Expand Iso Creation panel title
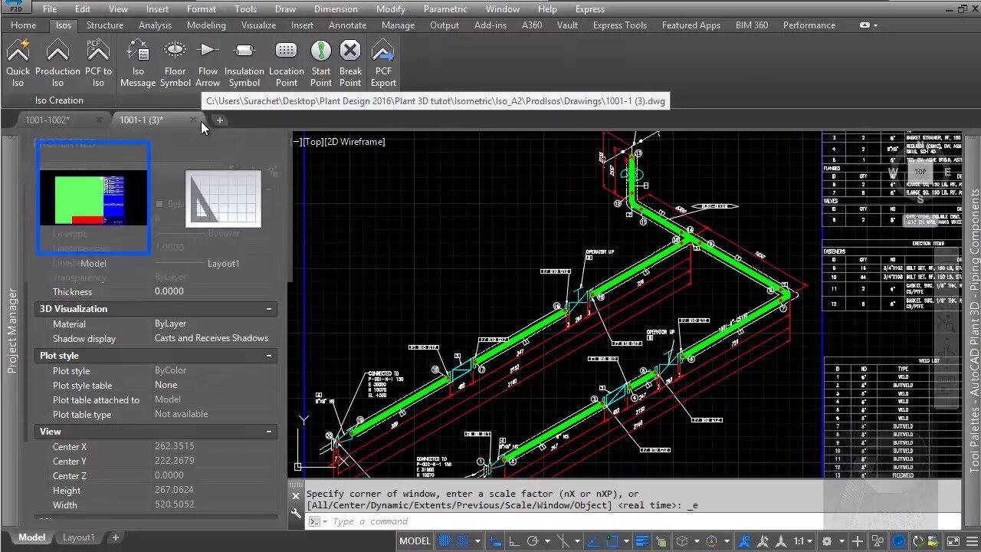981x552 pixels. (59, 100)
